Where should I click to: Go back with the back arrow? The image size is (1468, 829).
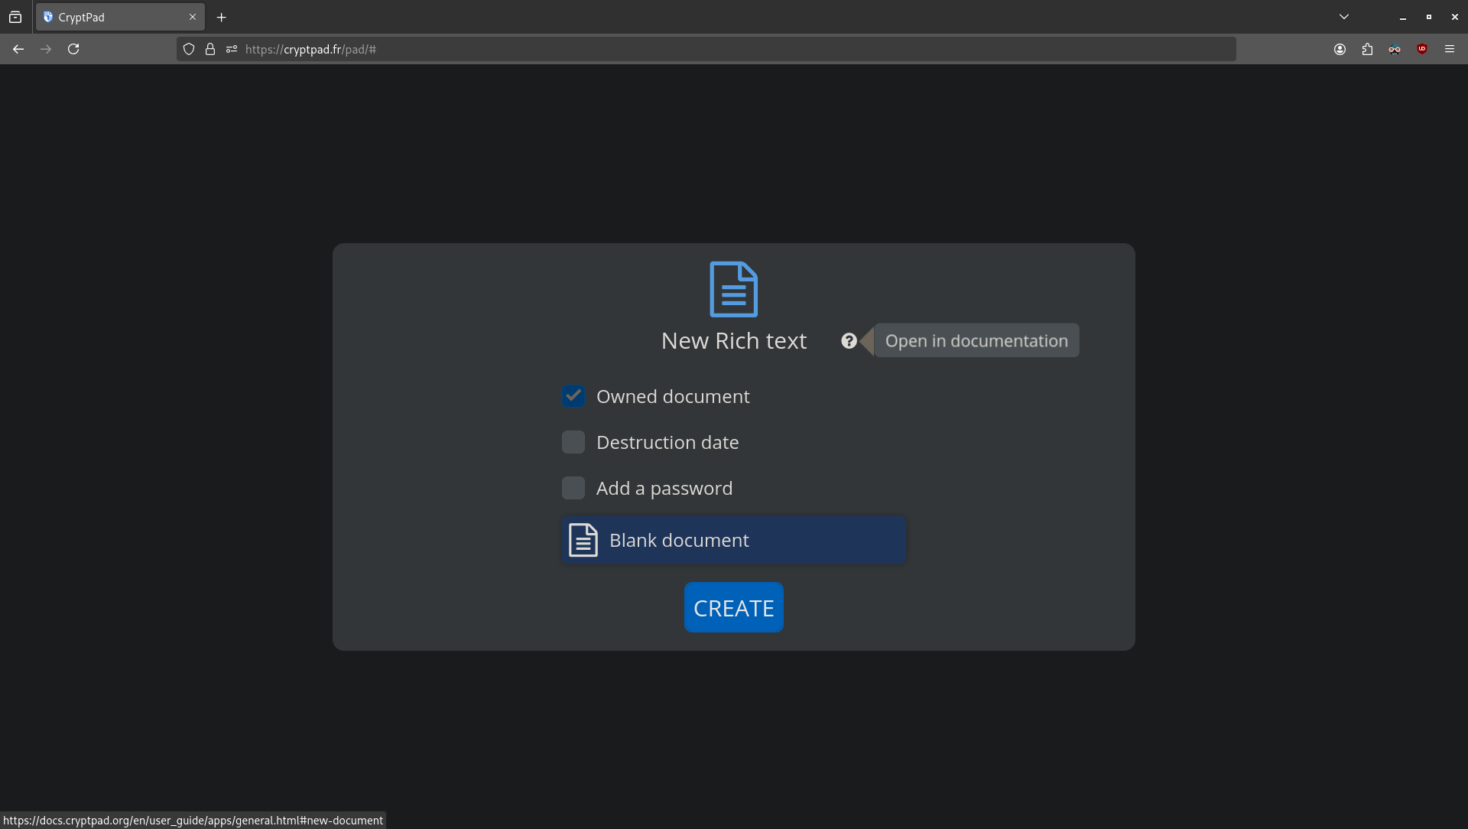tap(18, 49)
